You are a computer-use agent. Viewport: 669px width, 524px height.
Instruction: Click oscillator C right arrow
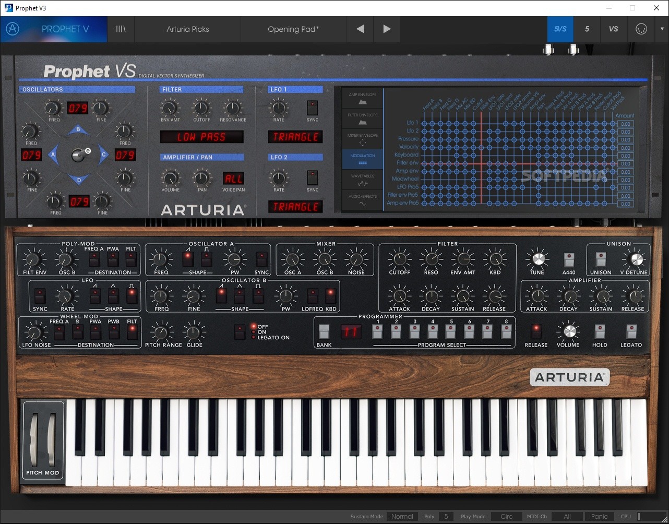[x=104, y=154]
